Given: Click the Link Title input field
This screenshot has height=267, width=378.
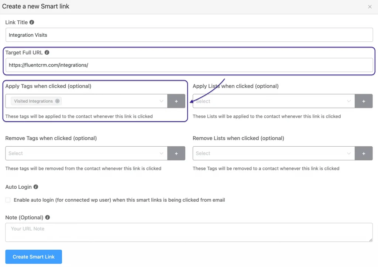Looking at the screenshot, I should point(148,35).
